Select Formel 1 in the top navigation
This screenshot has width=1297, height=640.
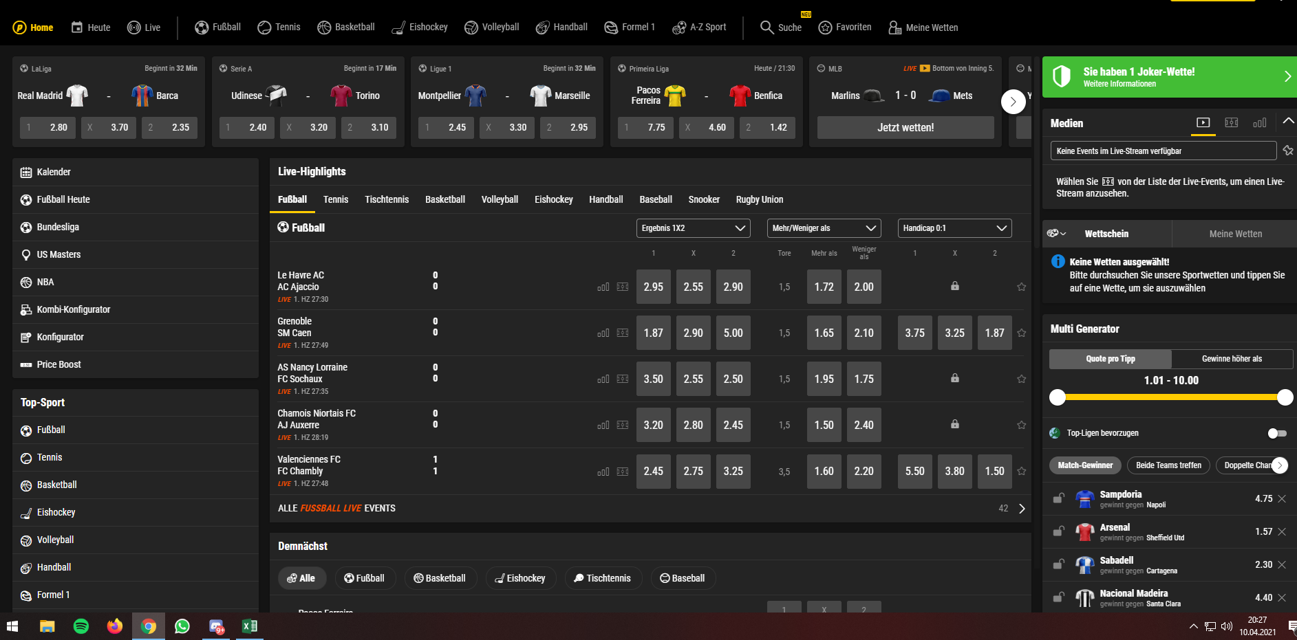click(630, 27)
